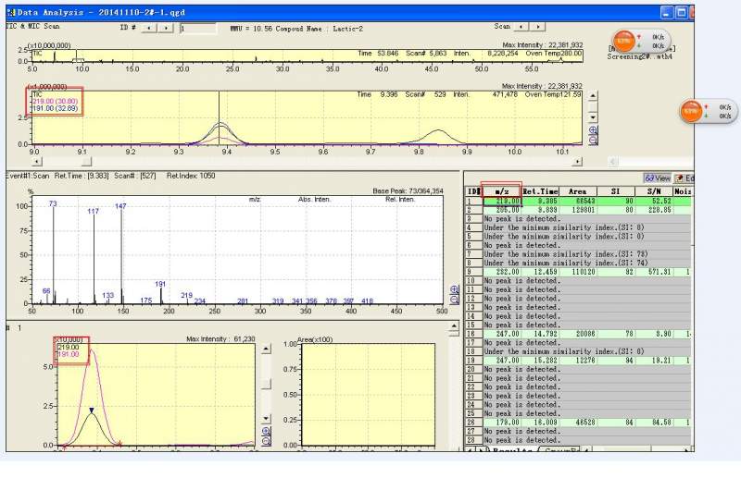Click the Ret.Time column header
The height and width of the screenshot is (478, 741).
click(x=541, y=191)
